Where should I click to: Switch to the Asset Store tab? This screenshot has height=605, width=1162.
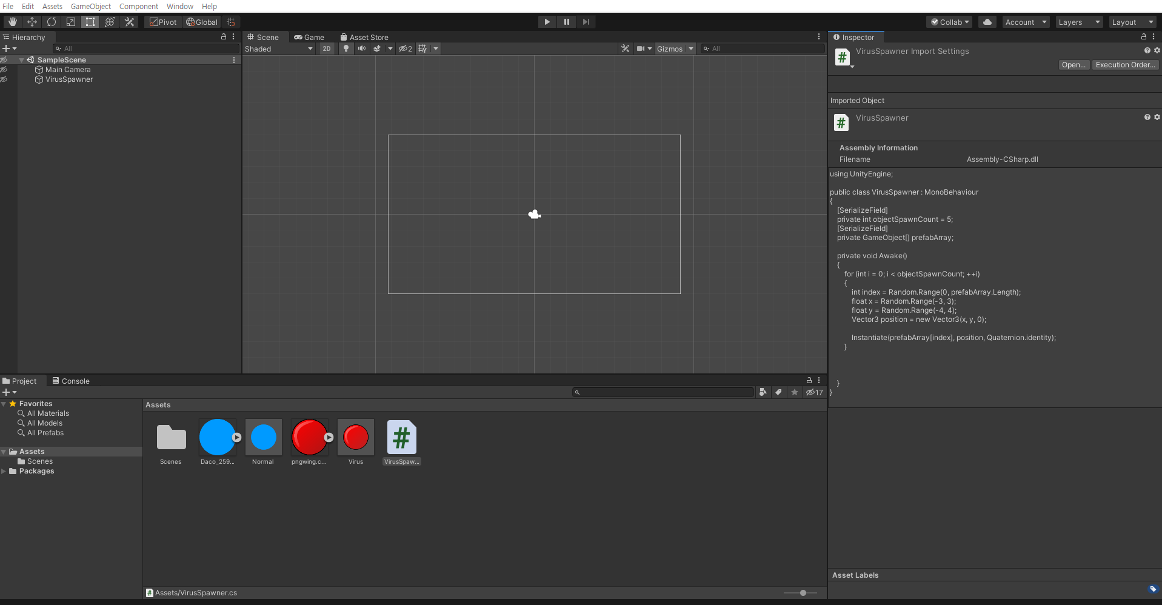click(x=364, y=37)
